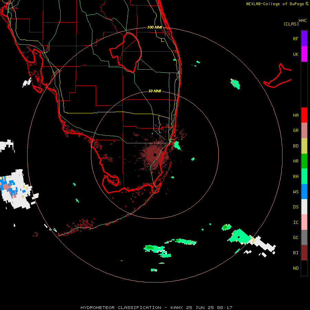
Task: Pick the BI dark red legend swatch
Action: click(x=304, y=253)
